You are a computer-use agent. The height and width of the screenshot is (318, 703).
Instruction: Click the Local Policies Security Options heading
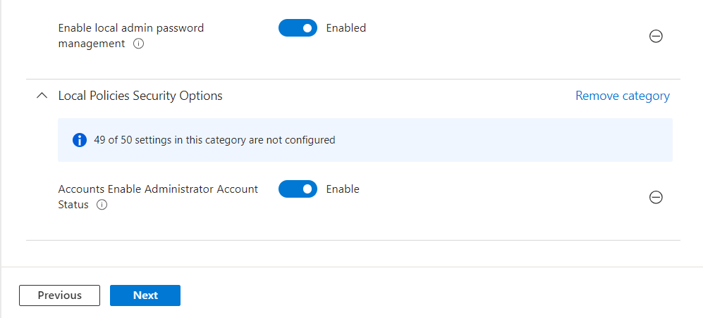click(x=140, y=96)
